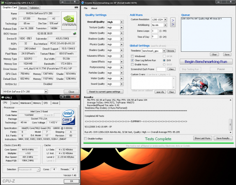Image resolution: width=236 pixels, height=185 pixels.
Task: Click GPU-Z camera screenshot icon
Action: [x=76, y=7]
